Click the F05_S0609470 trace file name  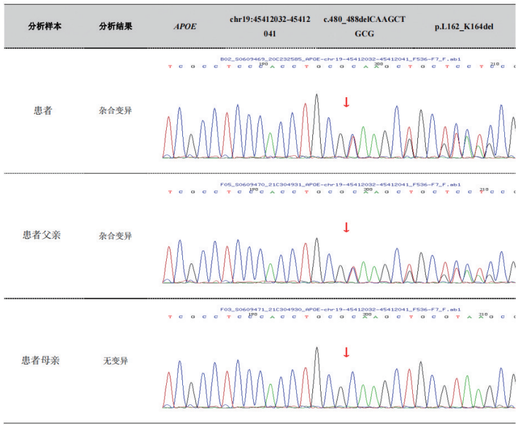[x=340, y=184]
